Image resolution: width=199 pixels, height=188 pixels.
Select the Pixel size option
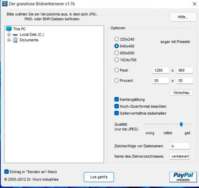click(117, 70)
